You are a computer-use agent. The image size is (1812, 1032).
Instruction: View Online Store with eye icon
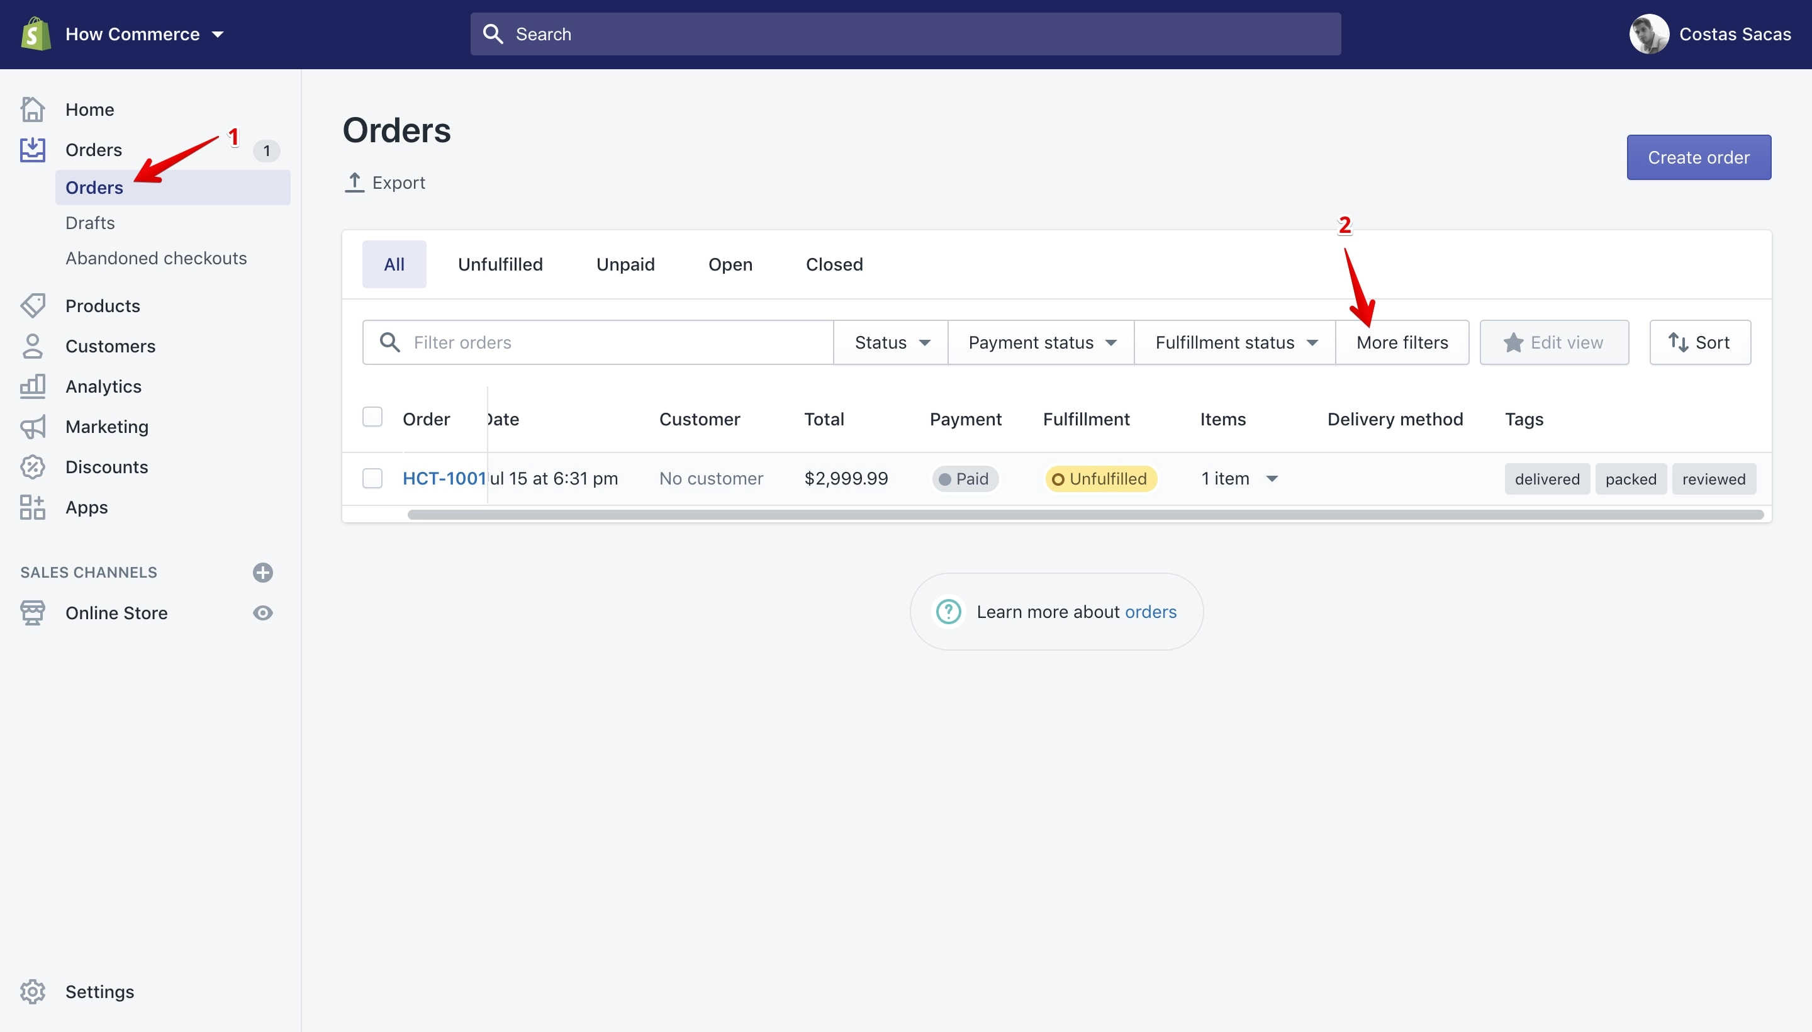click(x=263, y=613)
